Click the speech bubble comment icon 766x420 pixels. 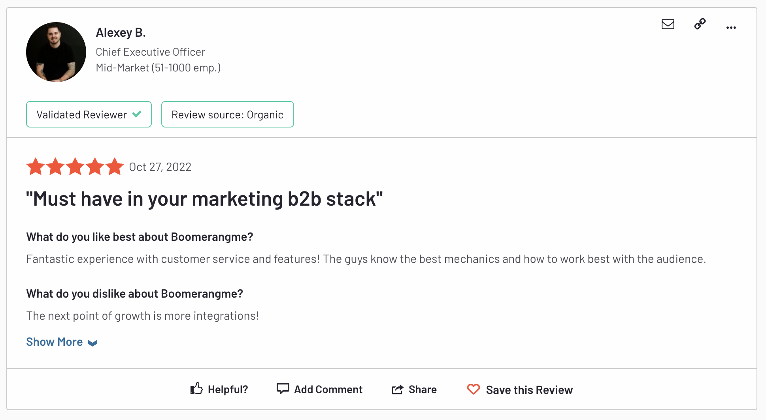point(283,389)
